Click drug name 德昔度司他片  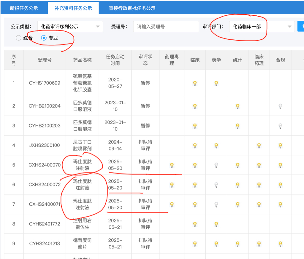coord(83,244)
